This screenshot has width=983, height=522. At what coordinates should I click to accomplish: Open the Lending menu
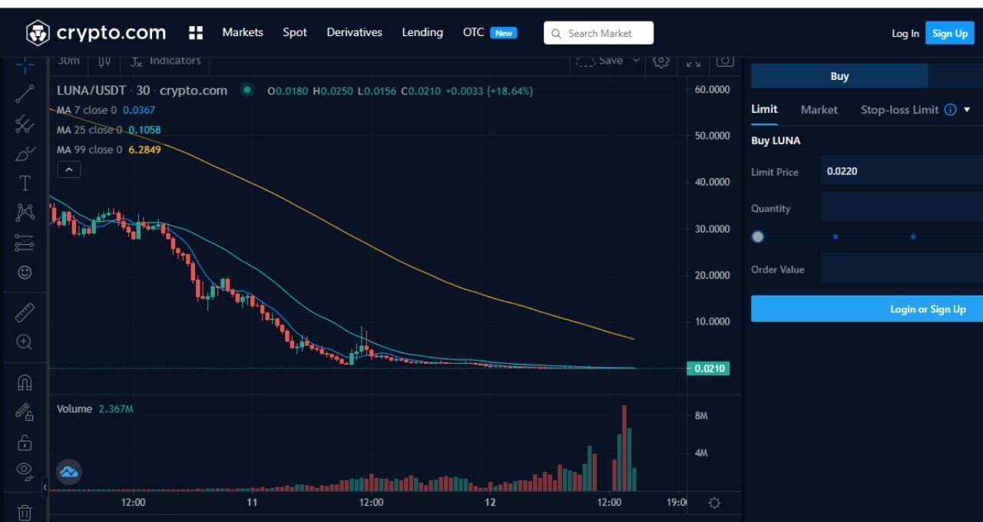[422, 32]
